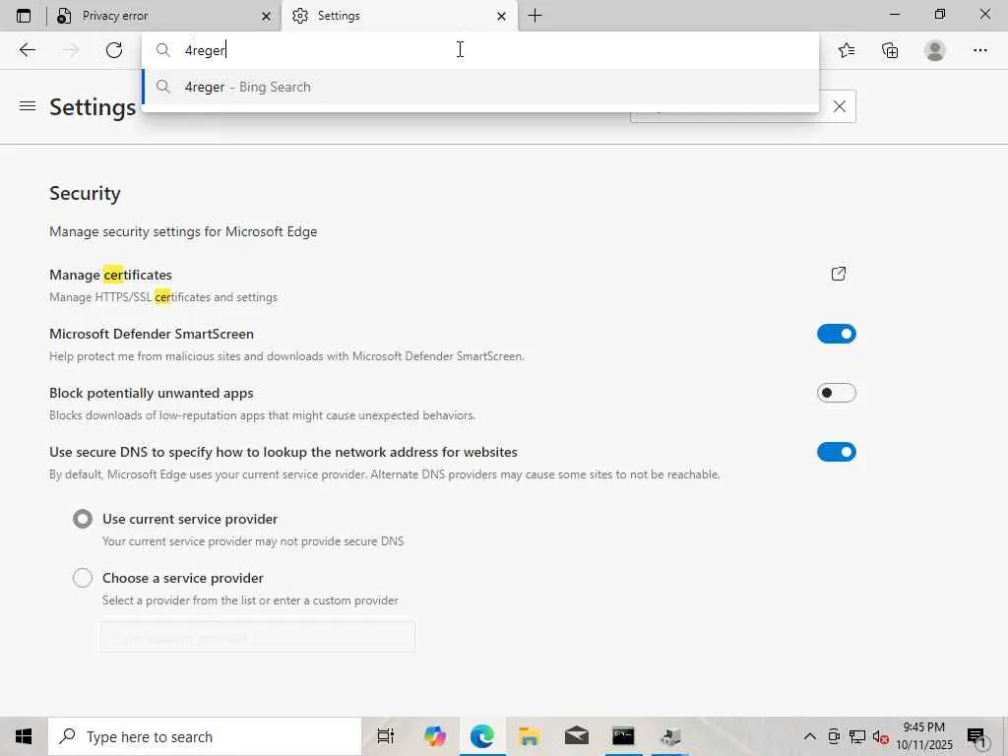Image resolution: width=1008 pixels, height=756 pixels.
Task: Close the Privacy error tab
Action: (266, 16)
